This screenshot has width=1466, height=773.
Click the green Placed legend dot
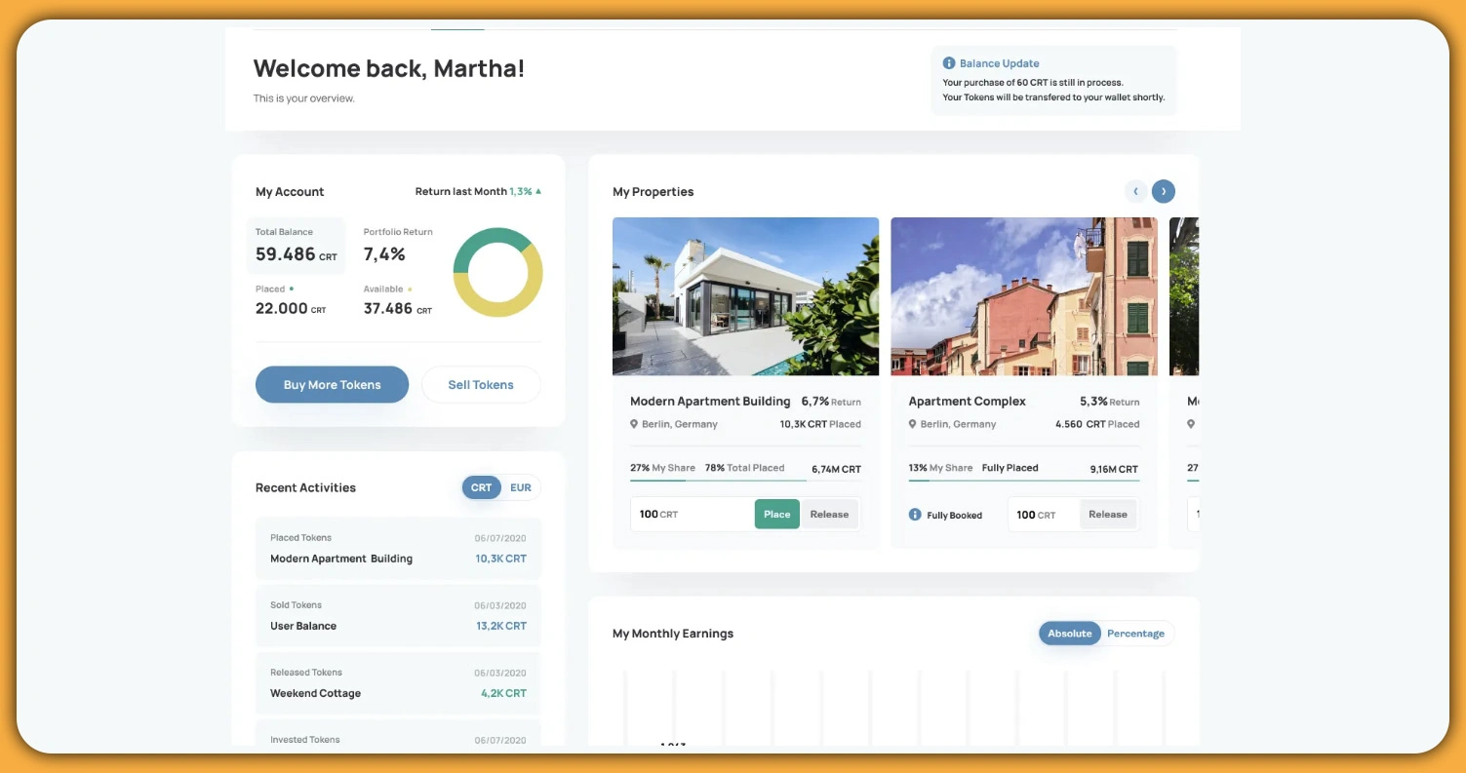(x=292, y=290)
